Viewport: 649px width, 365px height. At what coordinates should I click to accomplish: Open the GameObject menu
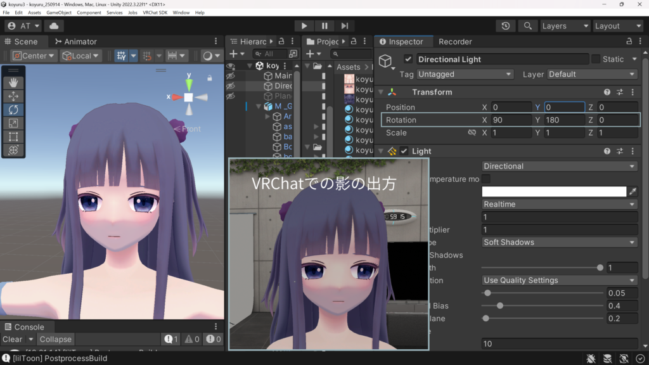[x=59, y=13]
